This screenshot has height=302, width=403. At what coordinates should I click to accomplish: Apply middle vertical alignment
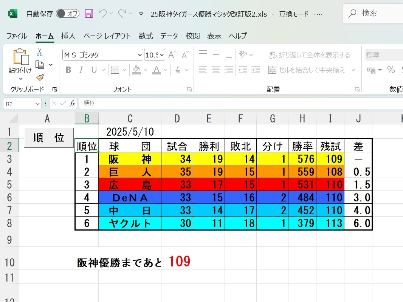[216, 54]
